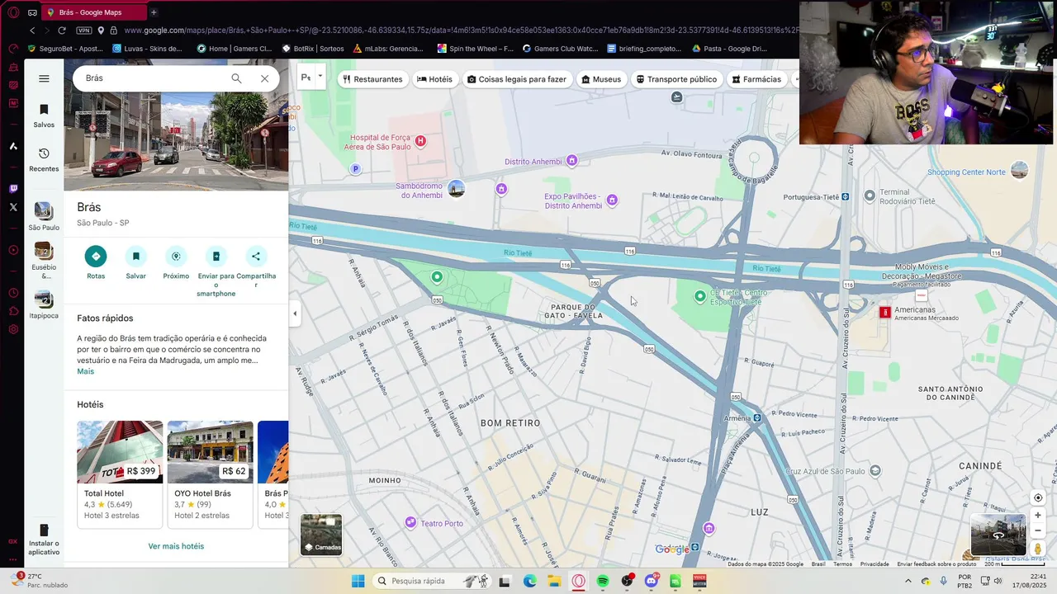This screenshot has height=594, width=1057.
Task: Open the SeguroBet bookmark
Action: [64, 49]
